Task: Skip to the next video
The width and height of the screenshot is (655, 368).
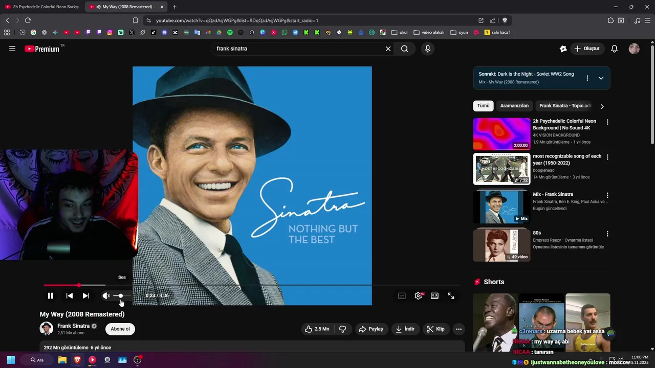Action: 86,295
